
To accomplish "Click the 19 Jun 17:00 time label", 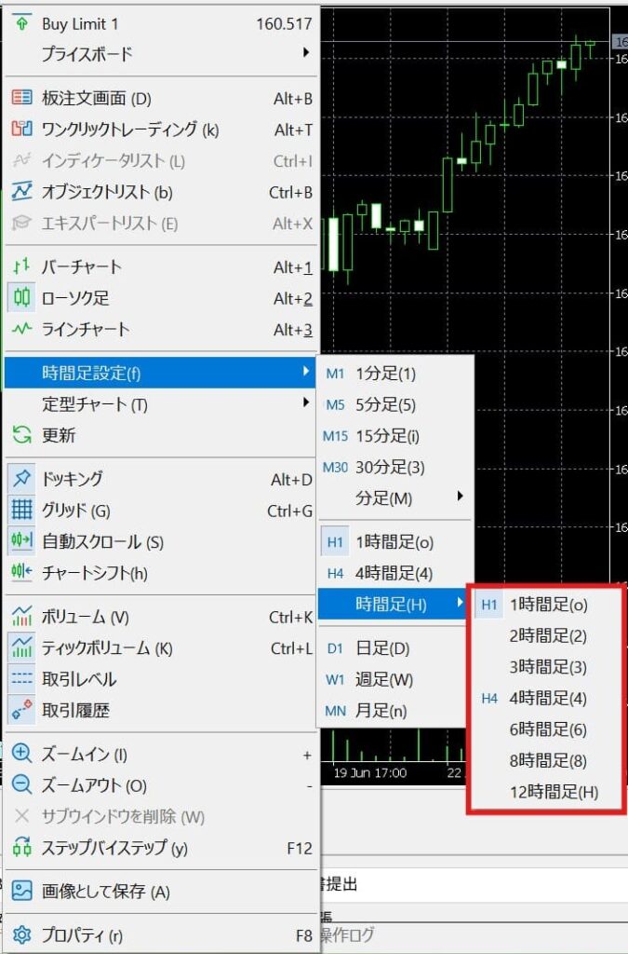I will pyautogui.click(x=370, y=772).
